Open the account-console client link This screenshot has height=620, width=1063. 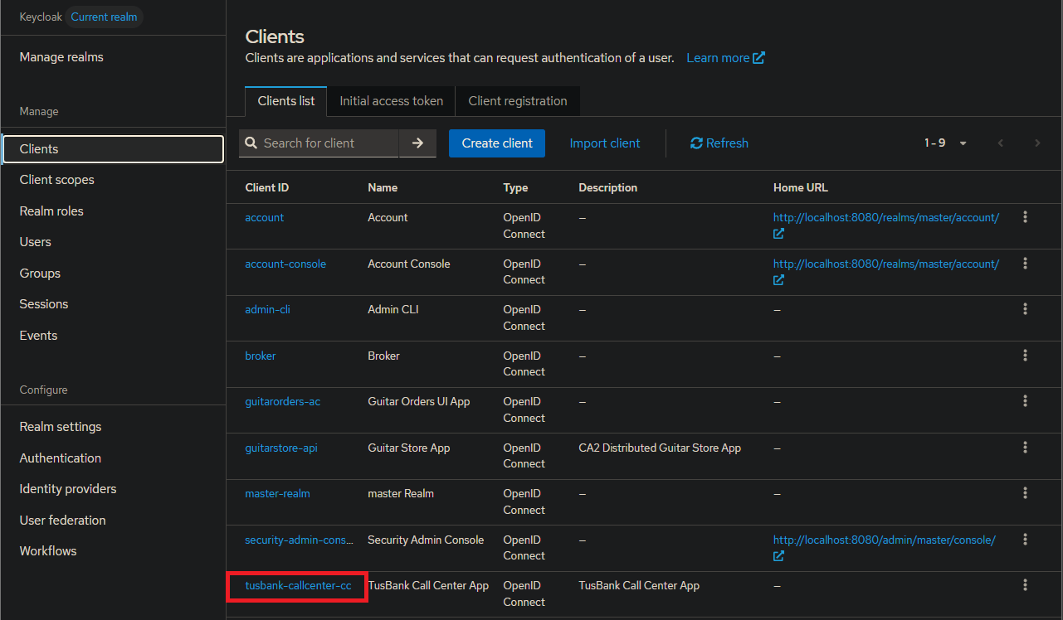pos(285,264)
